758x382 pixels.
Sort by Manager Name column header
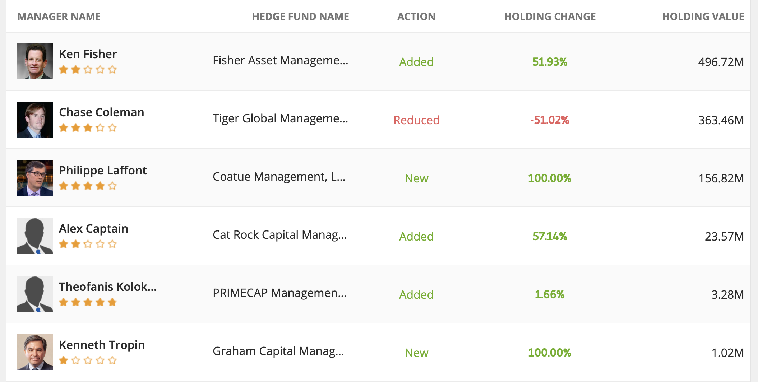point(59,17)
